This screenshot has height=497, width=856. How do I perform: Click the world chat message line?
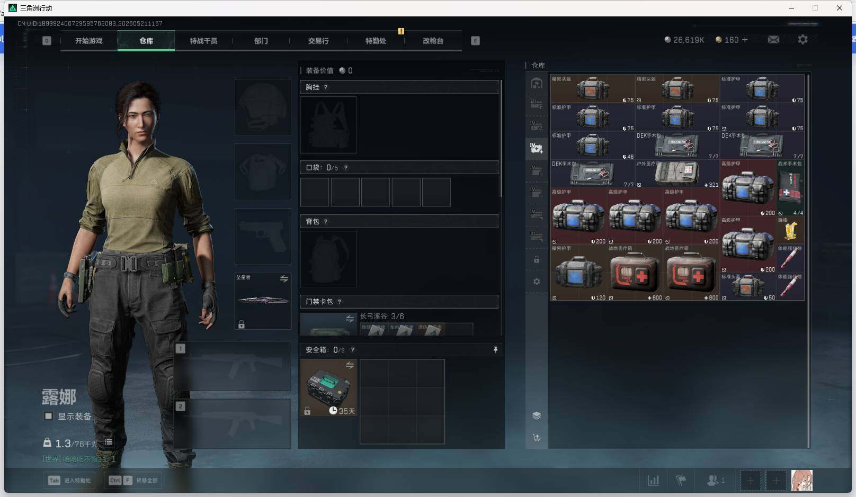coord(79,459)
